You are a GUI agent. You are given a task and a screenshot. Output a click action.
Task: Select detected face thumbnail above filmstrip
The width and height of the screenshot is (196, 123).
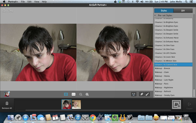click(x=7, y=94)
